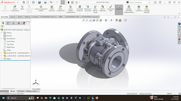Open the ConfigurationManager tab
The image size is (181, 101).
pos(14,23)
